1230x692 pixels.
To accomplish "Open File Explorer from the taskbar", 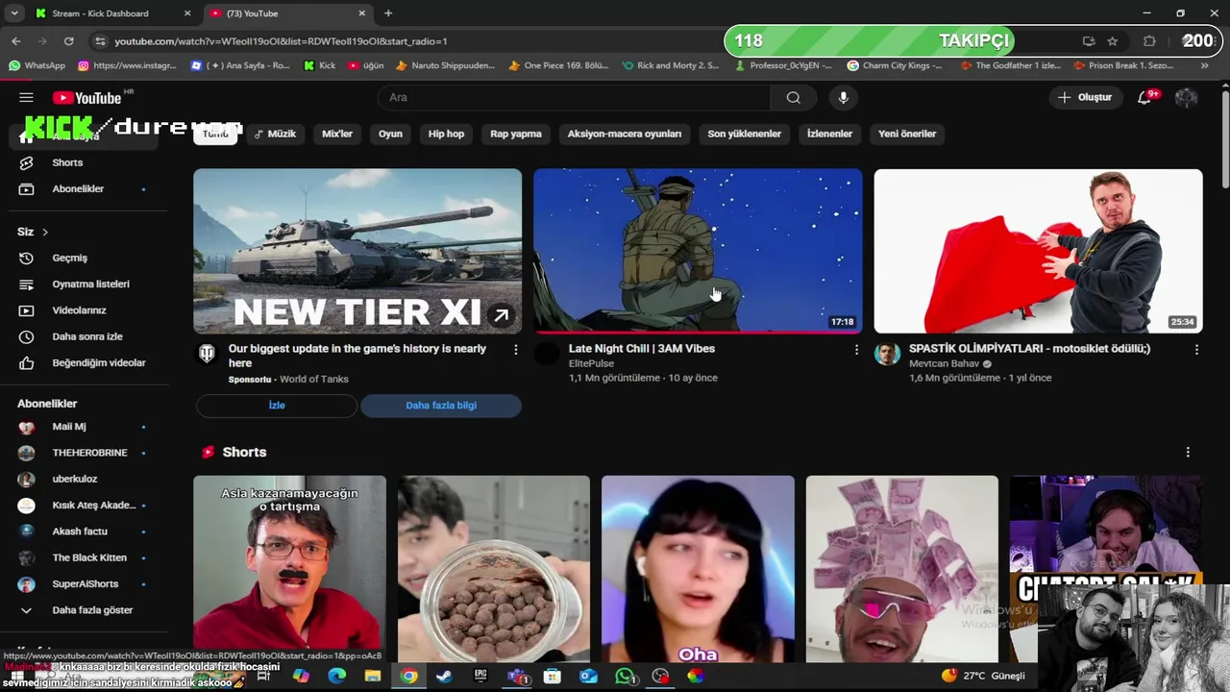I will coord(373,676).
